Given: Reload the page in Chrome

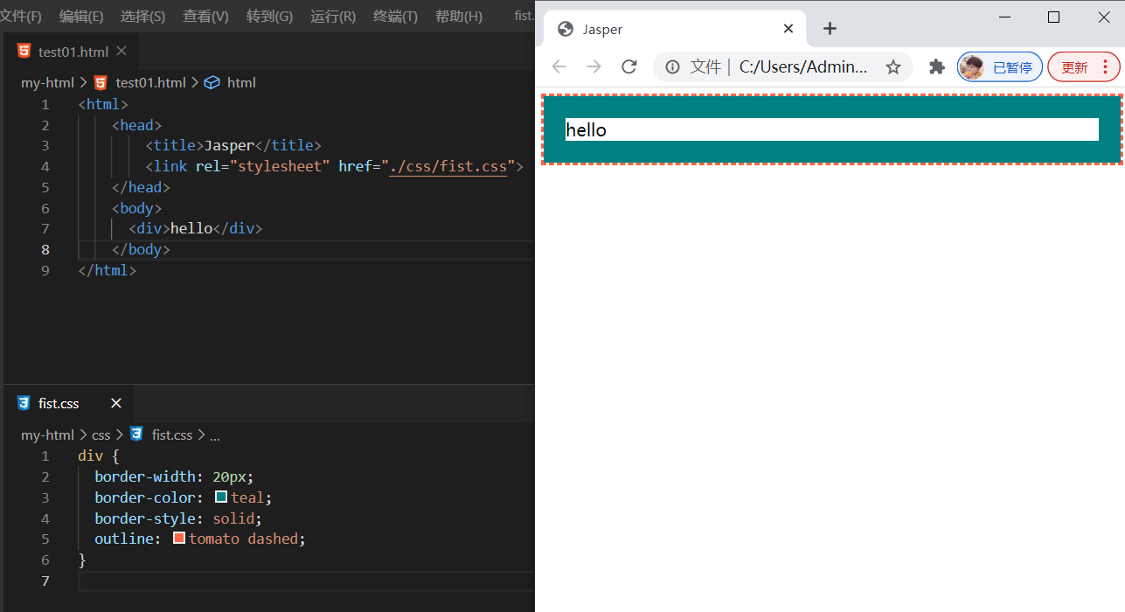Looking at the screenshot, I should point(628,67).
